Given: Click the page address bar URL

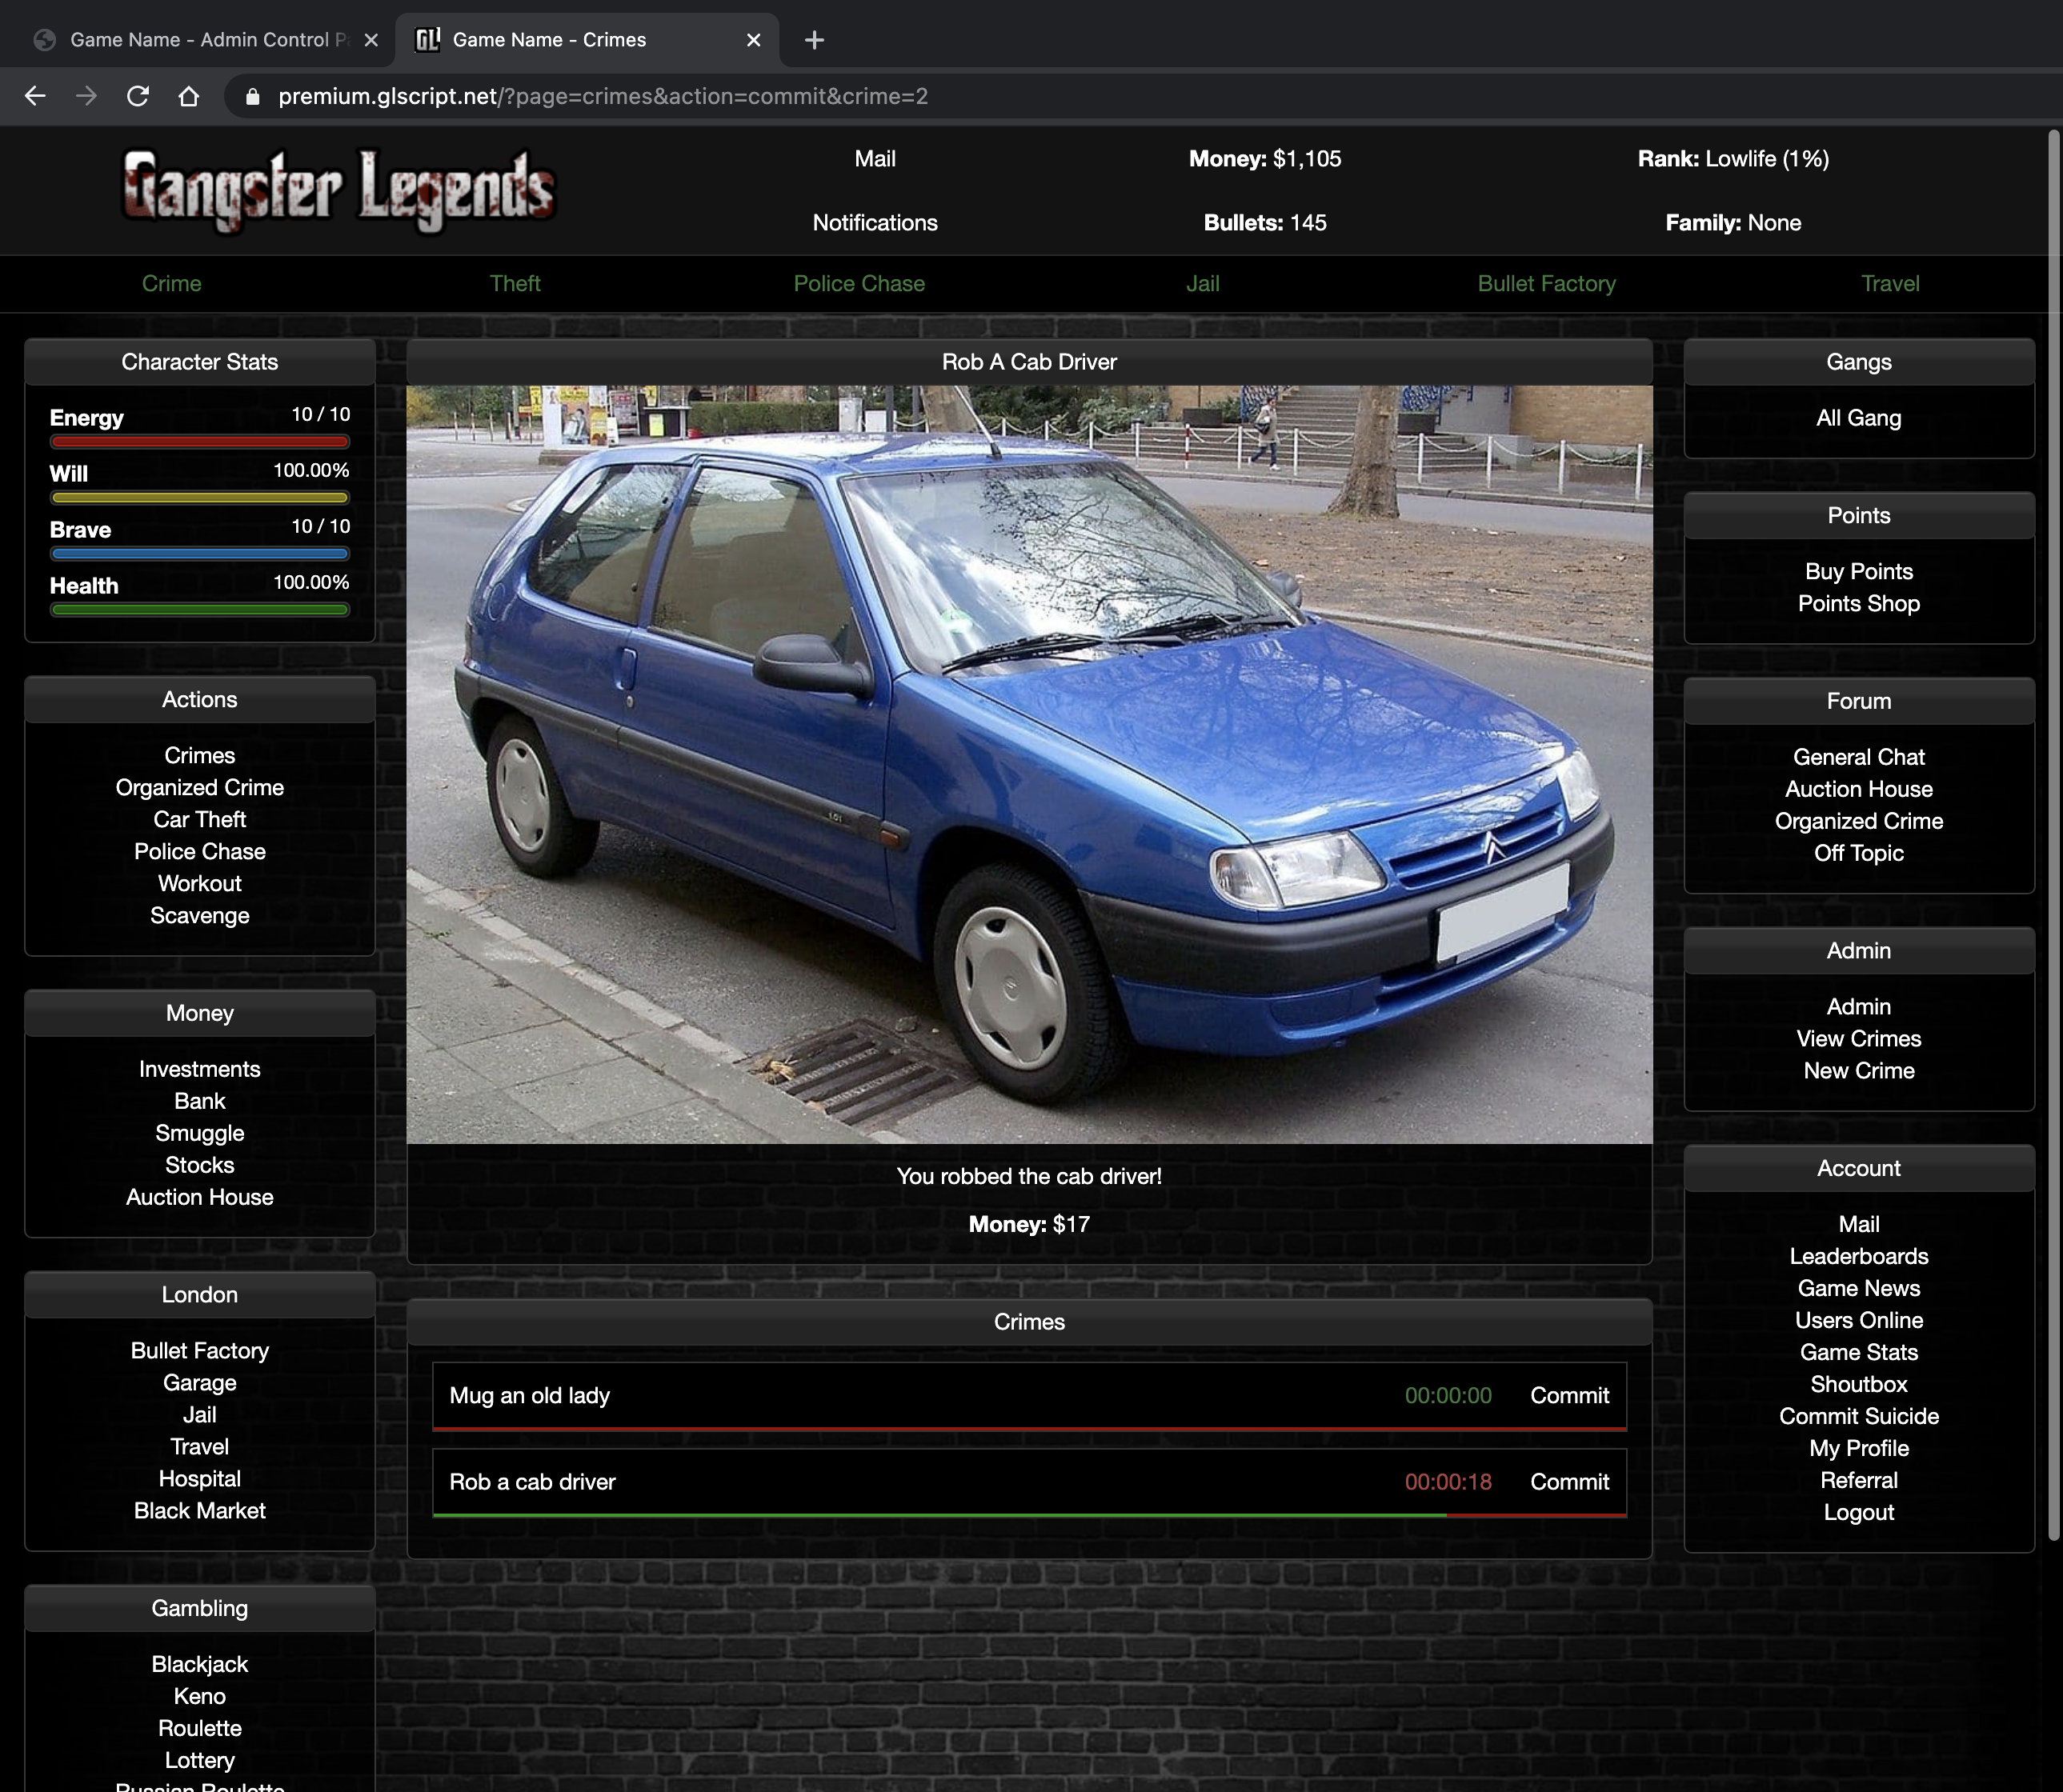Looking at the screenshot, I should [603, 96].
